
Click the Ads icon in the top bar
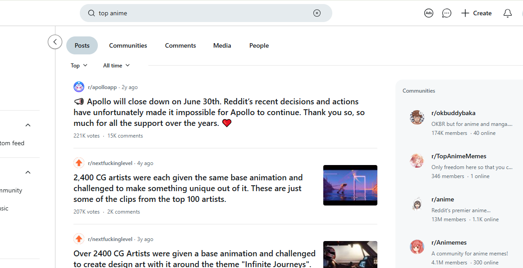(428, 13)
